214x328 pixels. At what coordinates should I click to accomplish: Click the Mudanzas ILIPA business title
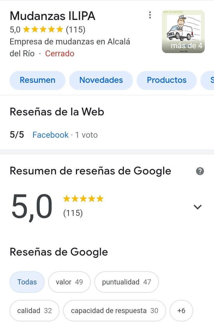coord(52,16)
